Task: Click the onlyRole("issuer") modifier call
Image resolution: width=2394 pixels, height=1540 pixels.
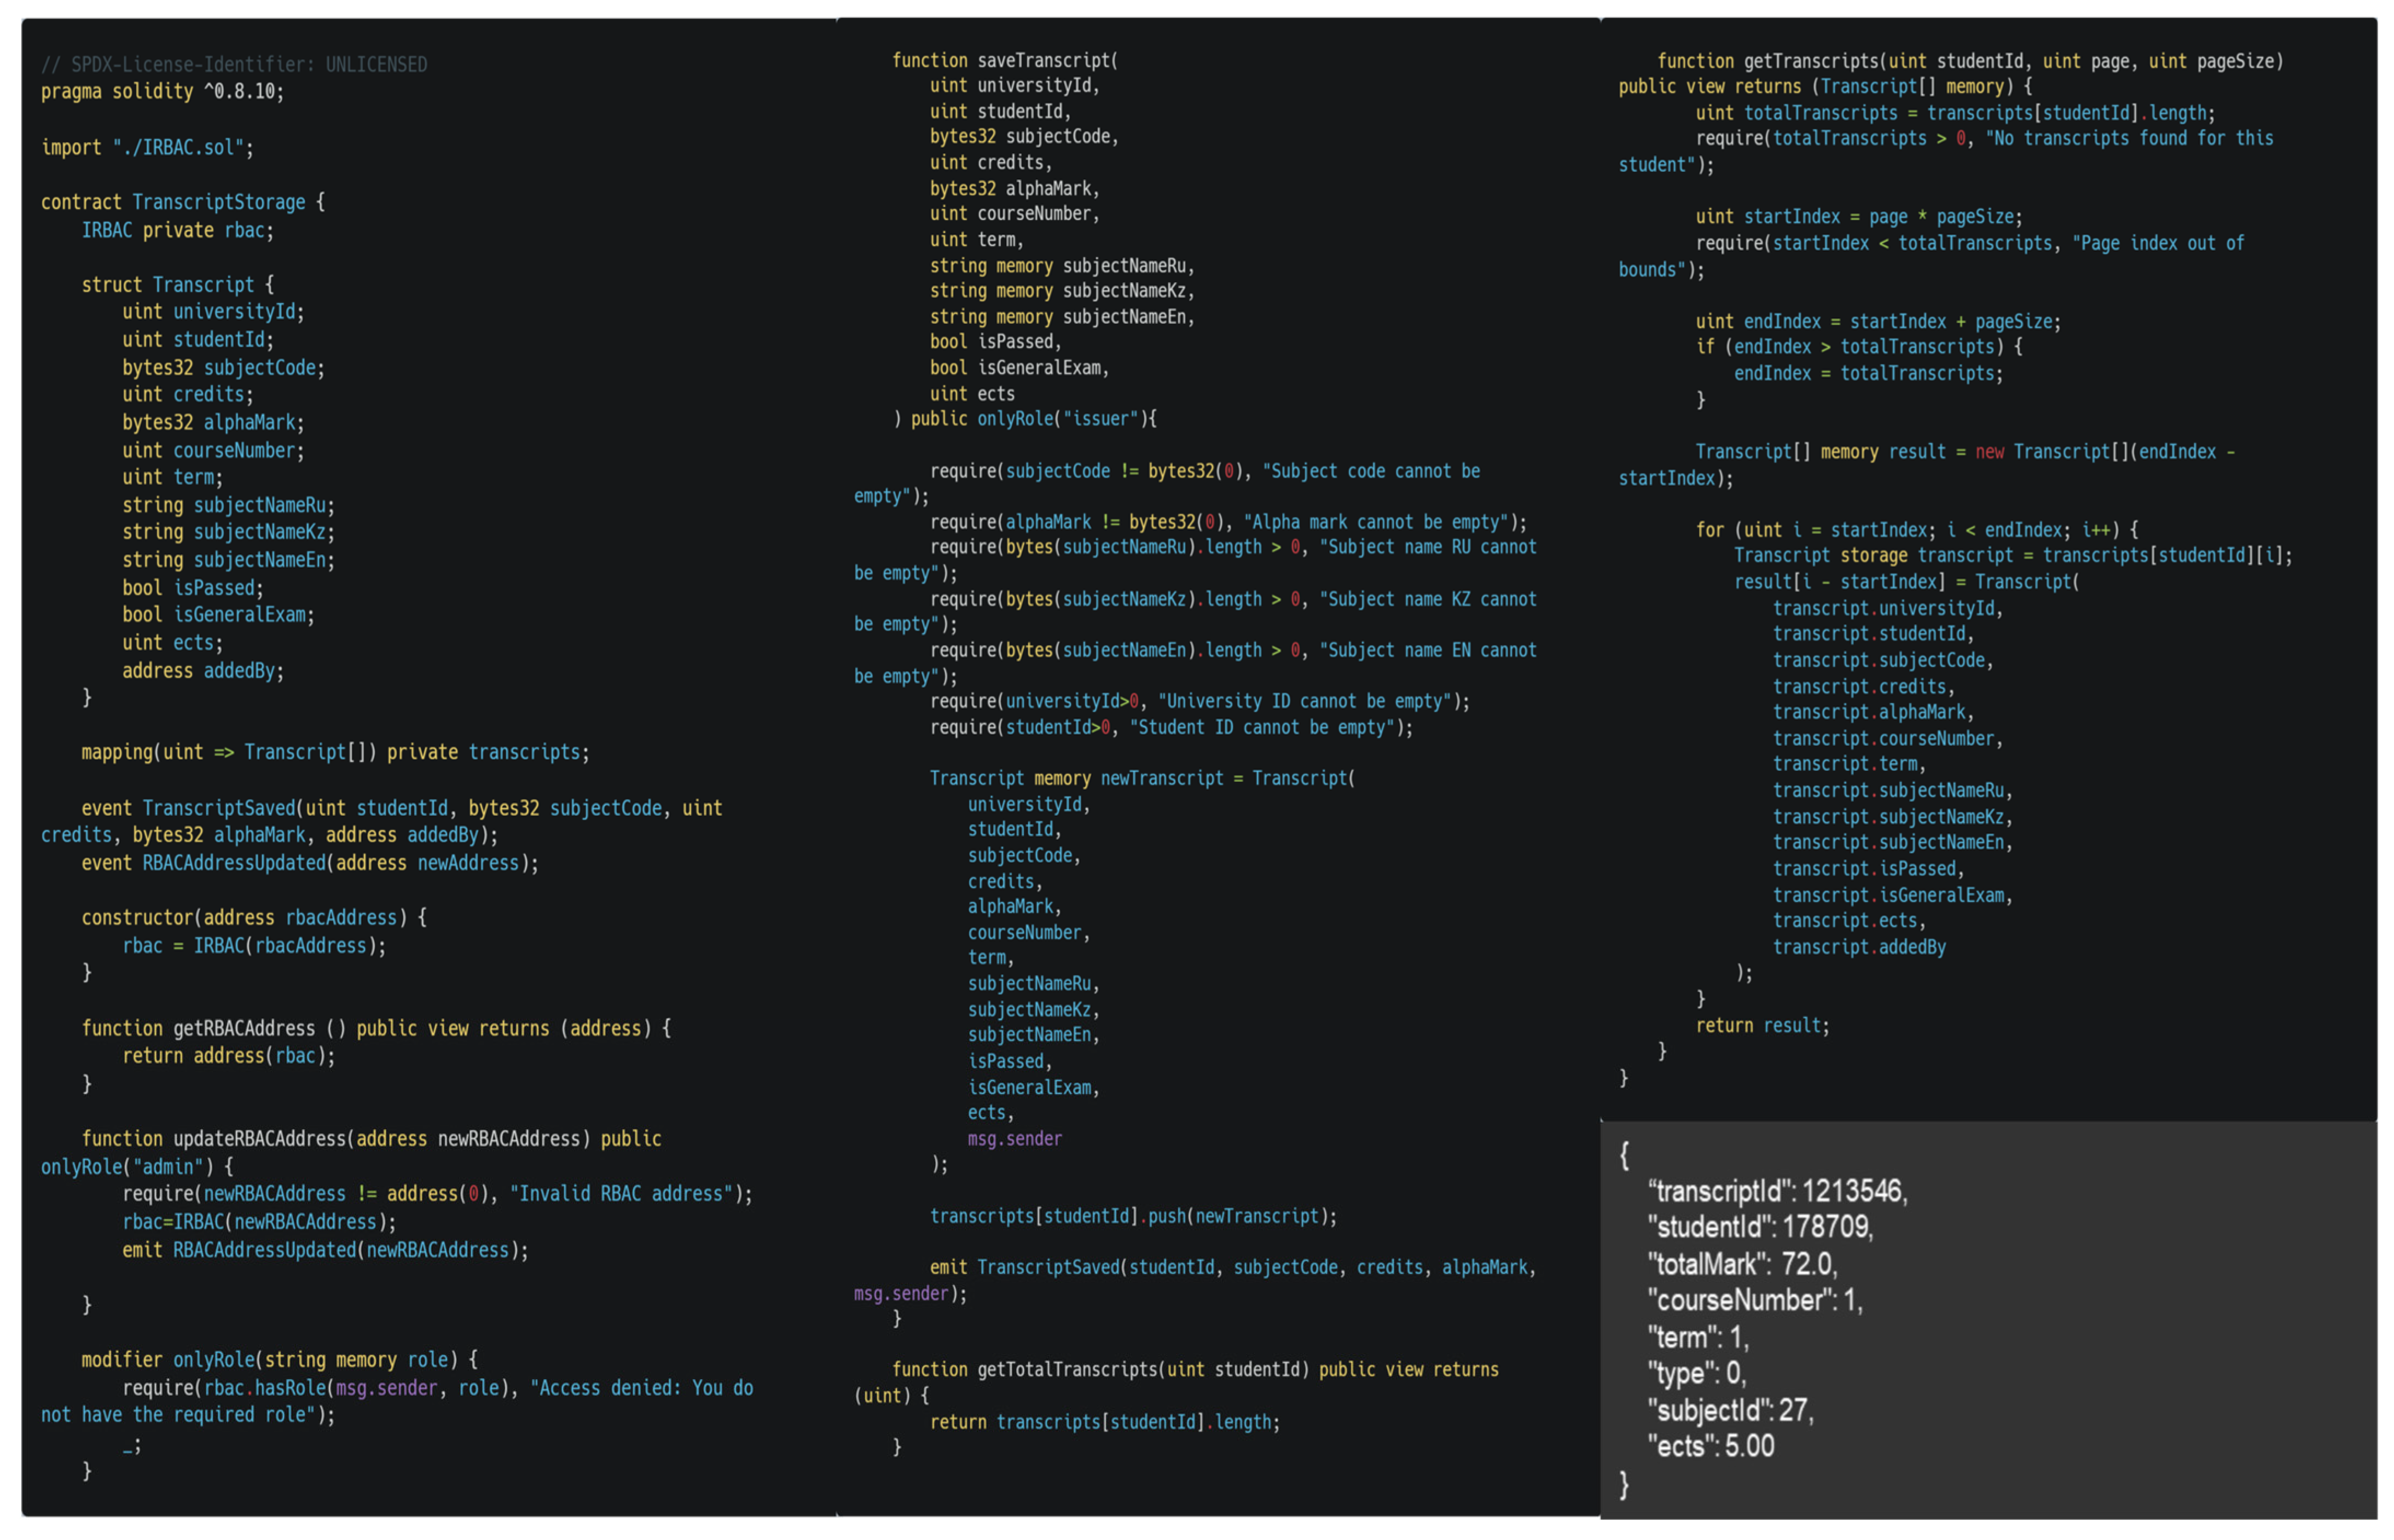Action: tap(1060, 419)
